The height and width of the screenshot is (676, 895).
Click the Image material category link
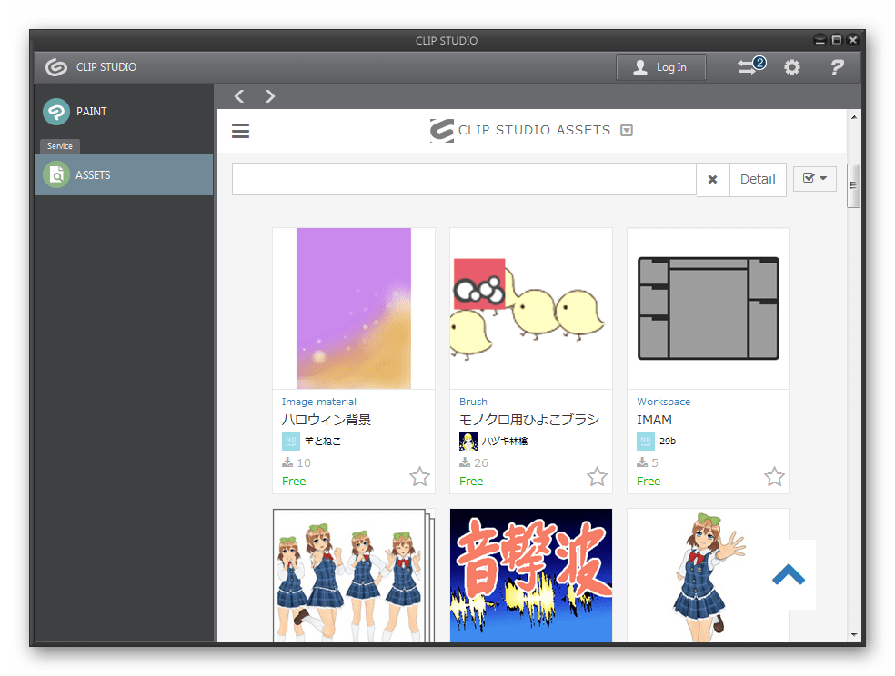tap(318, 402)
